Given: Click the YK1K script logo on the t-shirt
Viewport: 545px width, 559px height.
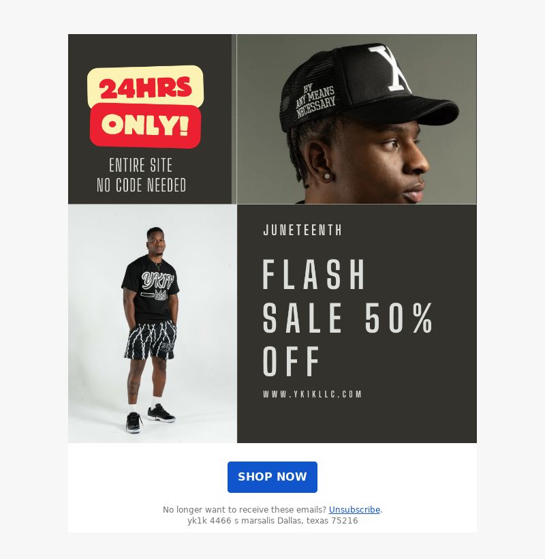Looking at the screenshot, I should [x=157, y=281].
